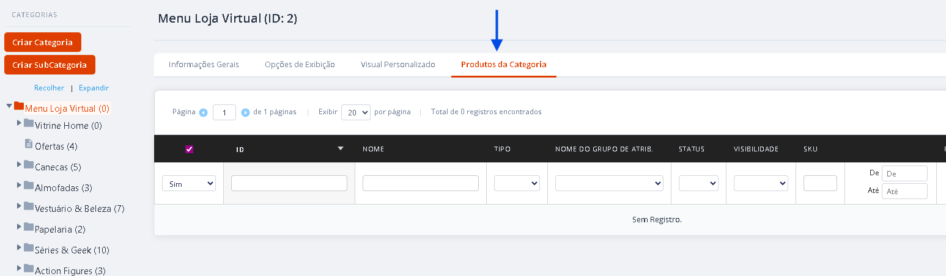946x276 pixels.
Task: Click the Expandir link
Action: tap(94, 88)
